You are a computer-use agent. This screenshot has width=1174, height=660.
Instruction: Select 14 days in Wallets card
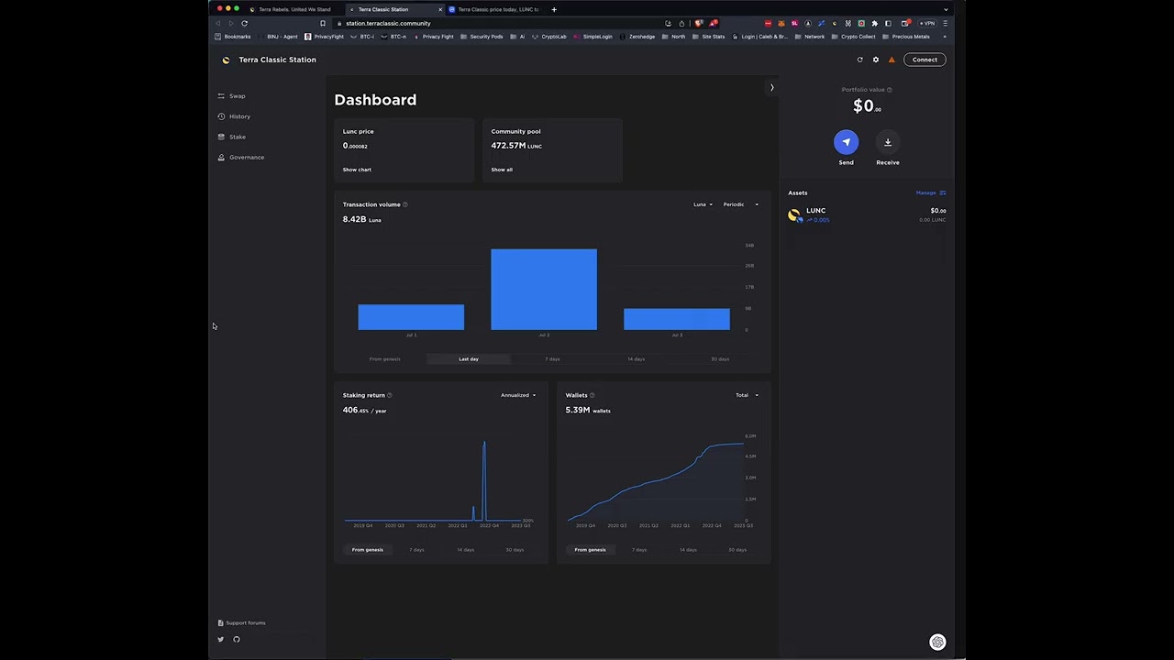(688, 550)
